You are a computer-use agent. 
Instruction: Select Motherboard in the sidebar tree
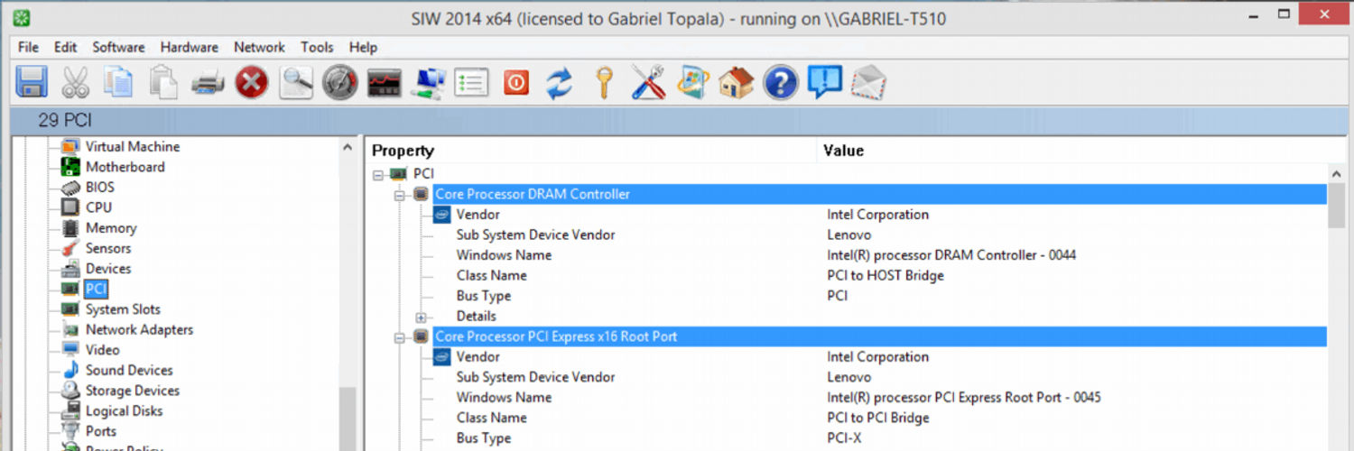(x=125, y=167)
